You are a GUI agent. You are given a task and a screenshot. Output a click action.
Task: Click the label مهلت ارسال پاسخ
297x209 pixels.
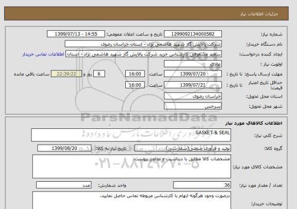[263, 74]
